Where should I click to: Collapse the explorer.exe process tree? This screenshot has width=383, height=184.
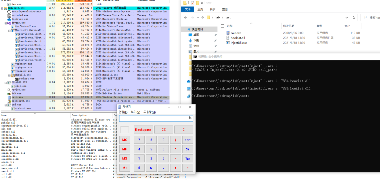2,8
